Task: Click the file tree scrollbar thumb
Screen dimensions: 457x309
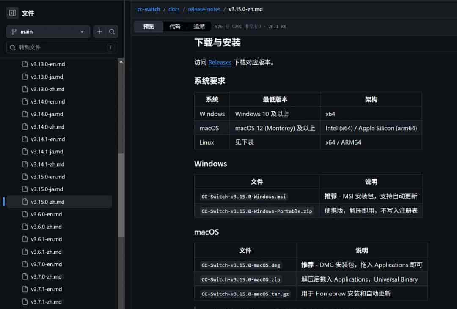Action: point(121,195)
